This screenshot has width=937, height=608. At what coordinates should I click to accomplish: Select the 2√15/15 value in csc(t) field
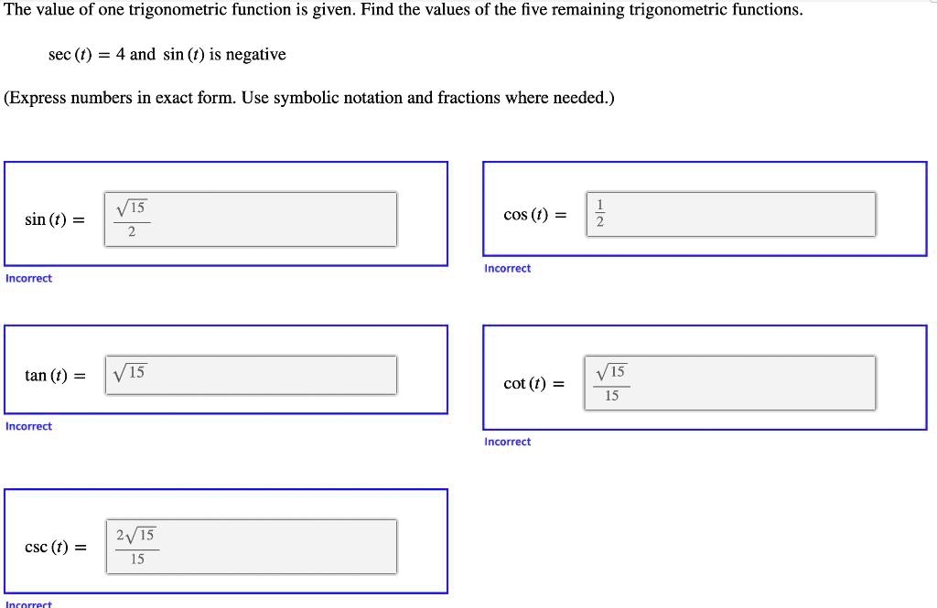[x=135, y=545]
